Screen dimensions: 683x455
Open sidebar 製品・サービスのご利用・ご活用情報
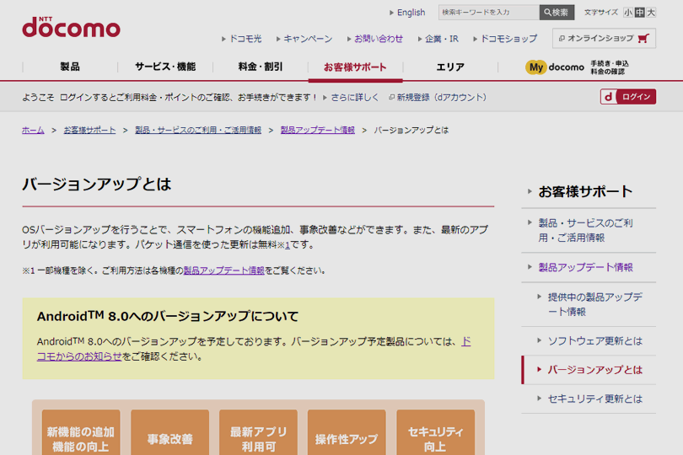pos(585,230)
